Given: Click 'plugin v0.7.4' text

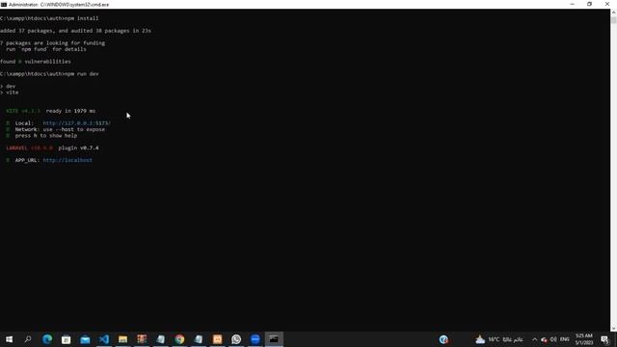Looking at the screenshot, I should [x=78, y=147].
